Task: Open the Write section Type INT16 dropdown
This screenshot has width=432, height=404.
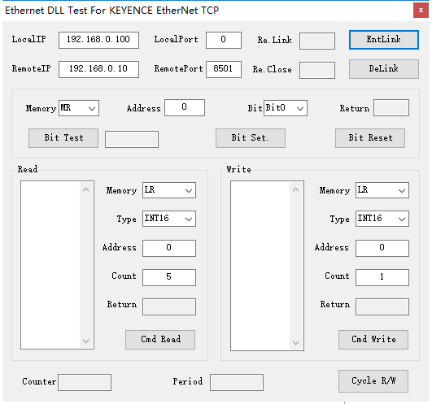Action: pyautogui.click(x=382, y=219)
